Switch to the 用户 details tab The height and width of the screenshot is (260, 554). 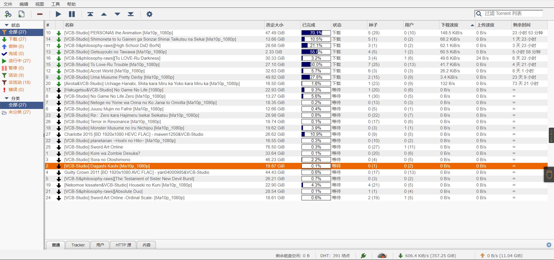click(x=100, y=245)
